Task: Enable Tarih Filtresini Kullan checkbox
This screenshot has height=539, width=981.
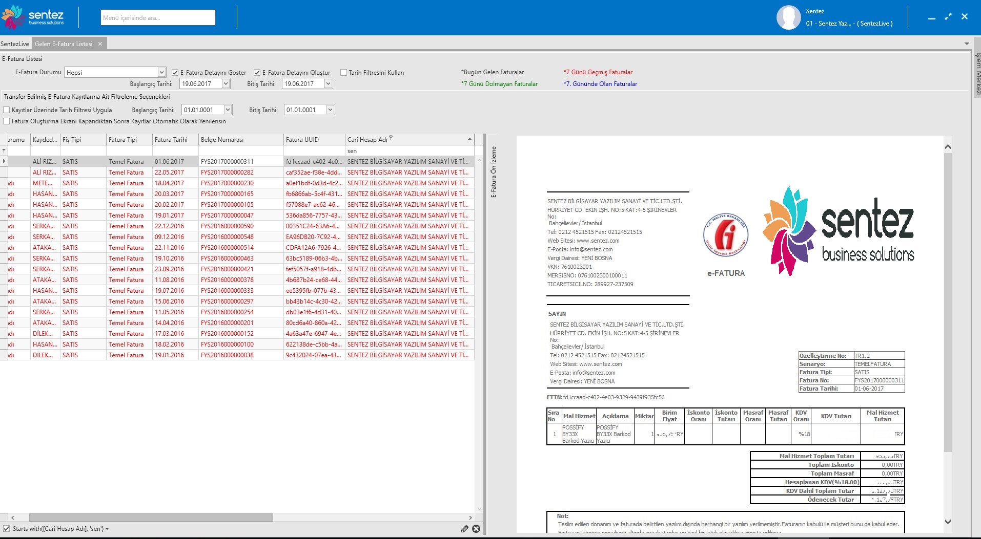Action: (343, 73)
